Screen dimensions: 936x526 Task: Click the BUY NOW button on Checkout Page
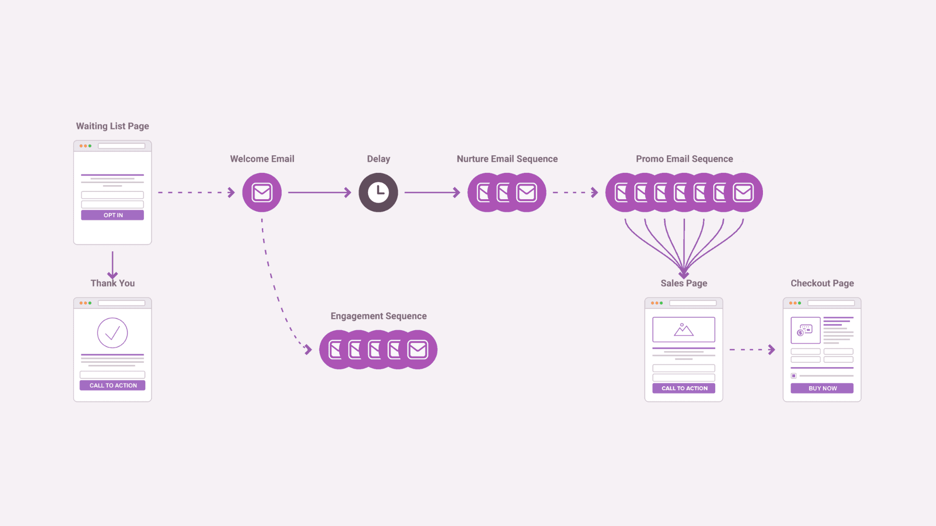coord(821,388)
